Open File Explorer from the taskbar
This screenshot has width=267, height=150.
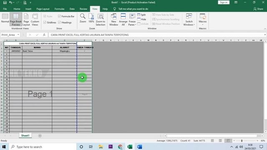click(x=101, y=147)
